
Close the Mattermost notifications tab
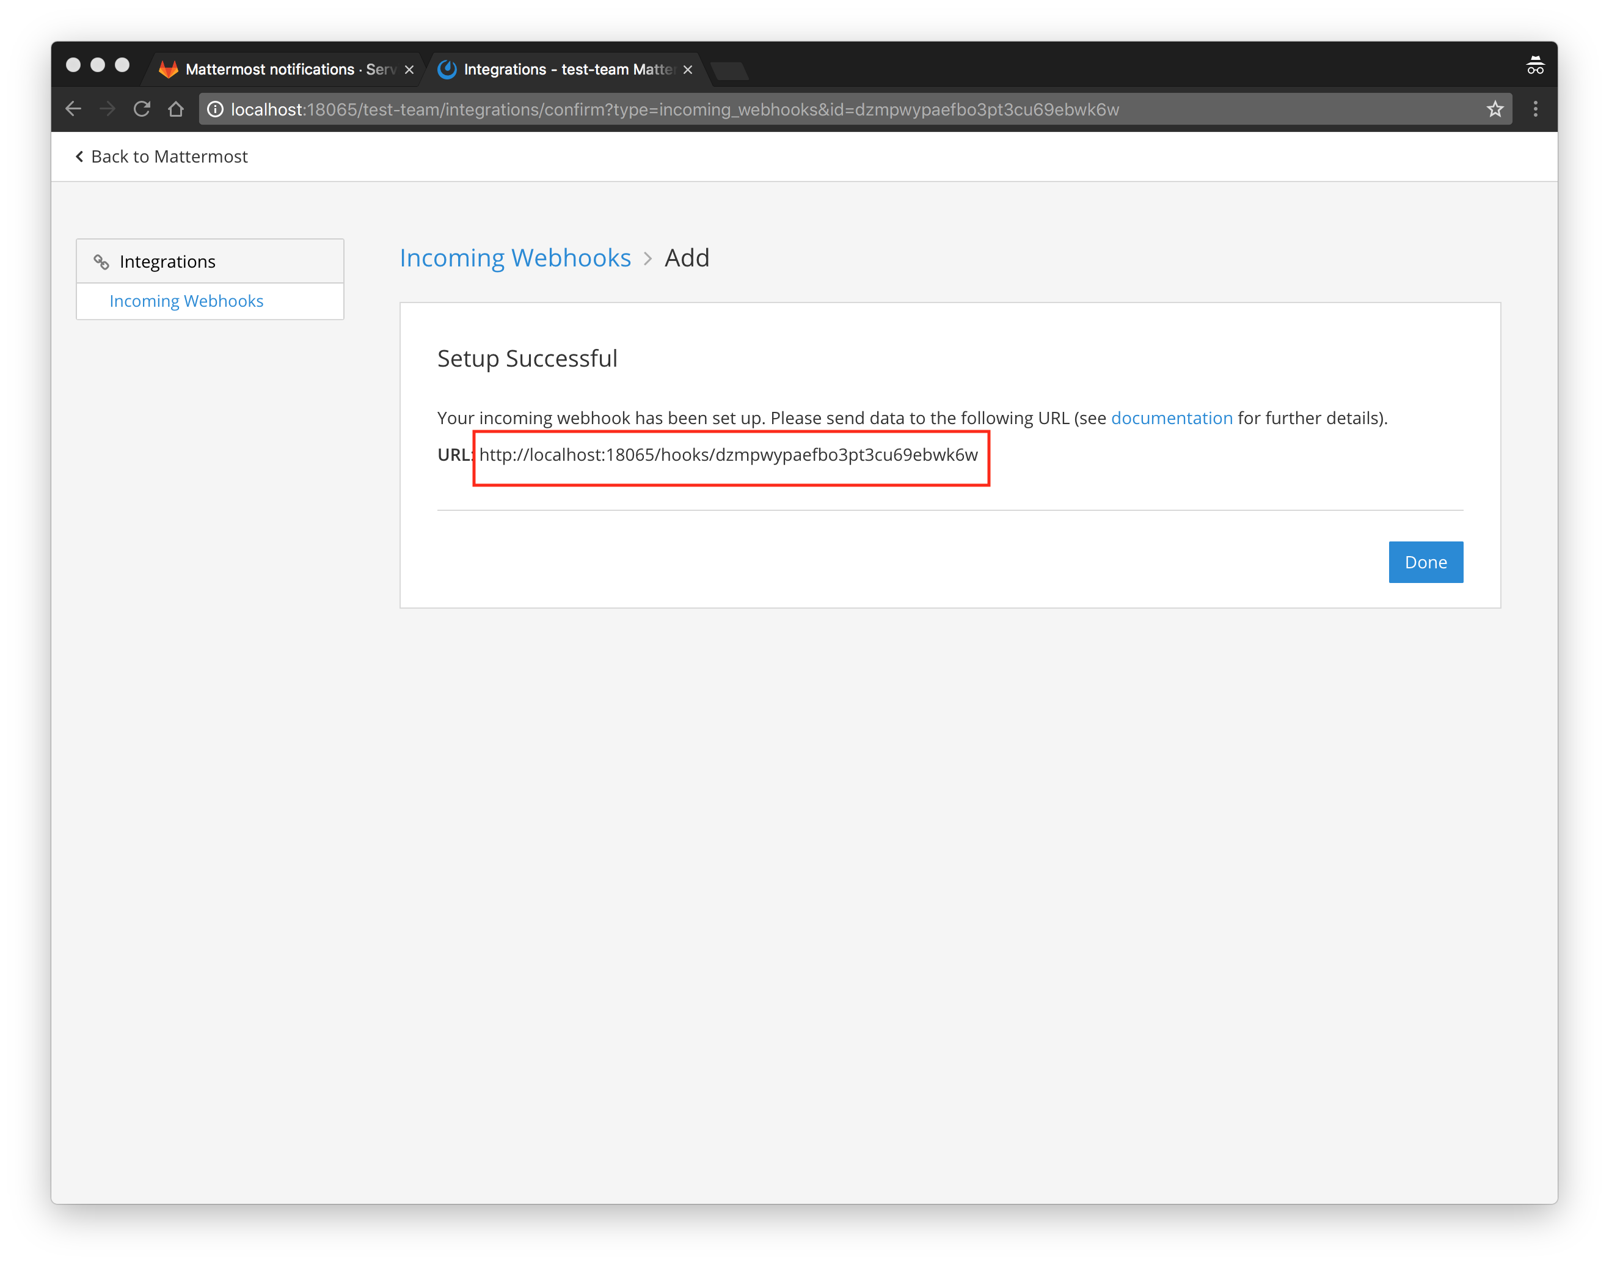pyautogui.click(x=409, y=70)
